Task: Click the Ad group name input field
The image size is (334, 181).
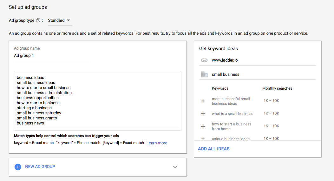Action: (52, 56)
